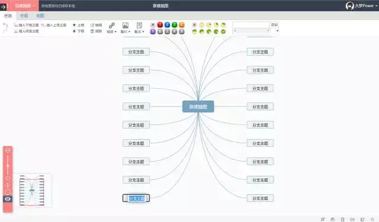Click the 添加 add tag button
The image size is (379, 222).
point(274,25)
